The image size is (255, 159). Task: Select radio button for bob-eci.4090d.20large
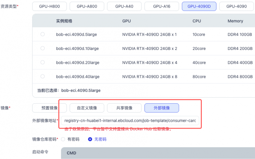click(x=43, y=62)
